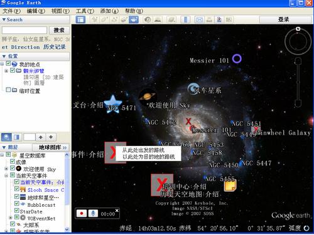The image size is (314, 235).
Task: Open the 地球图库 gallery button
Action: [51, 147]
